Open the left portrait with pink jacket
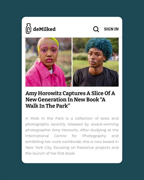 click(48, 62)
